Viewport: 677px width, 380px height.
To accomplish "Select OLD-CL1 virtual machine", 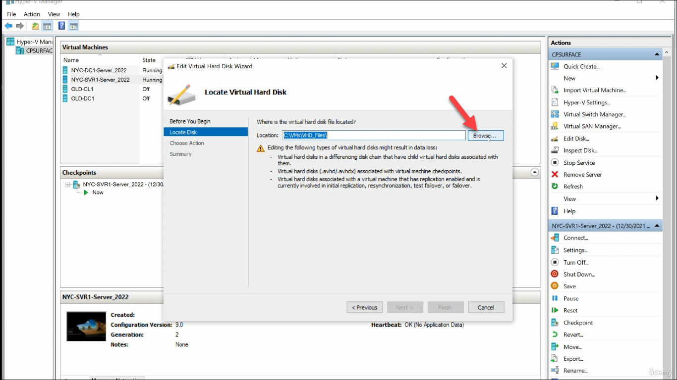I will tap(82, 89).
